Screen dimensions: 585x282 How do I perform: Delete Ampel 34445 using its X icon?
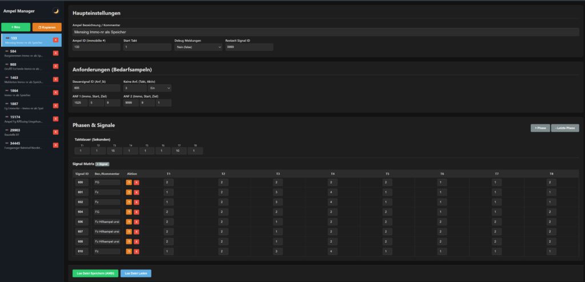point(55,145)
